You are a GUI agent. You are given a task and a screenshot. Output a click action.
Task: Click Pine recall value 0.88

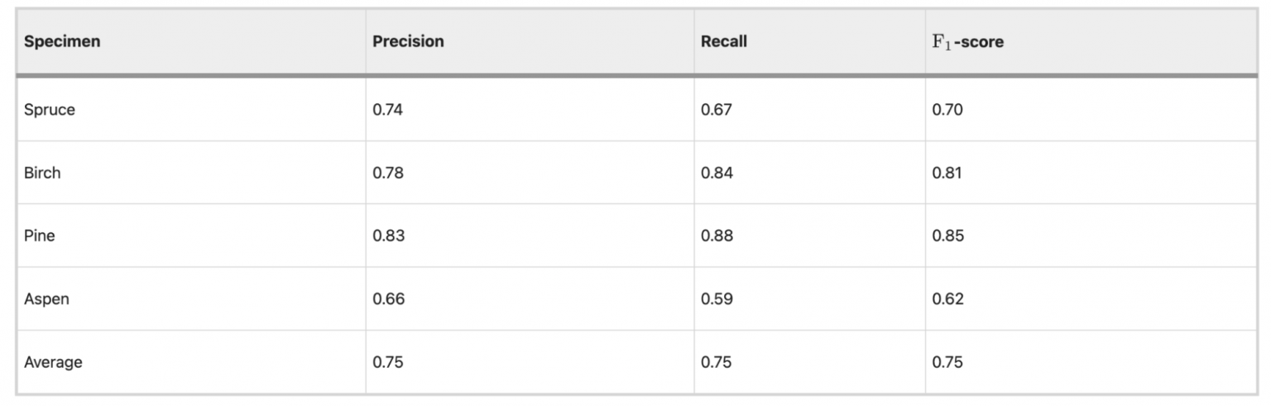tap(717, 236)
